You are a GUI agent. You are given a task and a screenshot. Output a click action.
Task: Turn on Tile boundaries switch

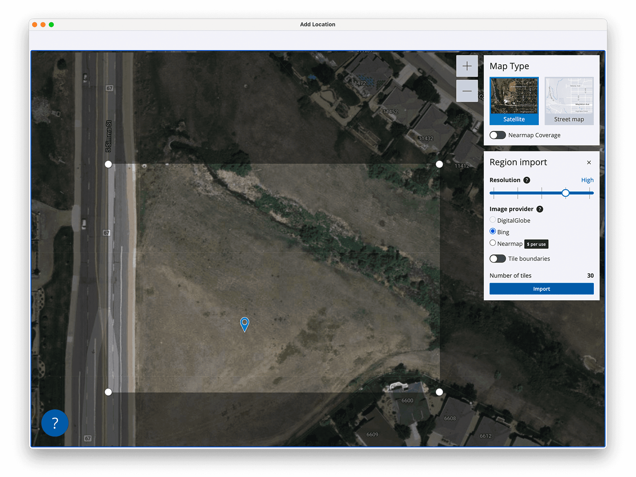(x=497, y=259)
